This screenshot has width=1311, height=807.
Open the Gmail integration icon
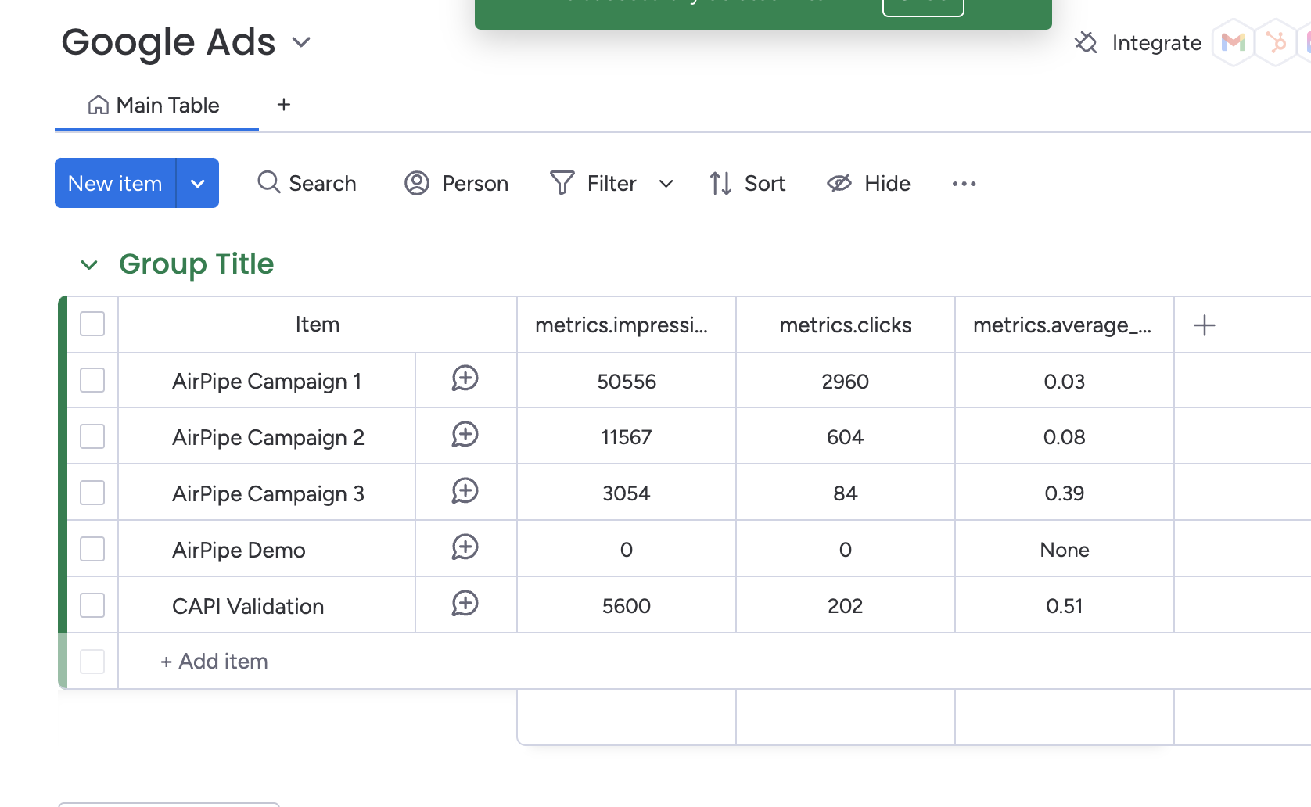[x=1234, y=42]
